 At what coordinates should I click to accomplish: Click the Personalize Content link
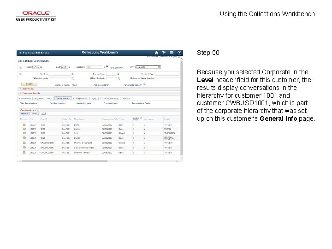point(132,85)
